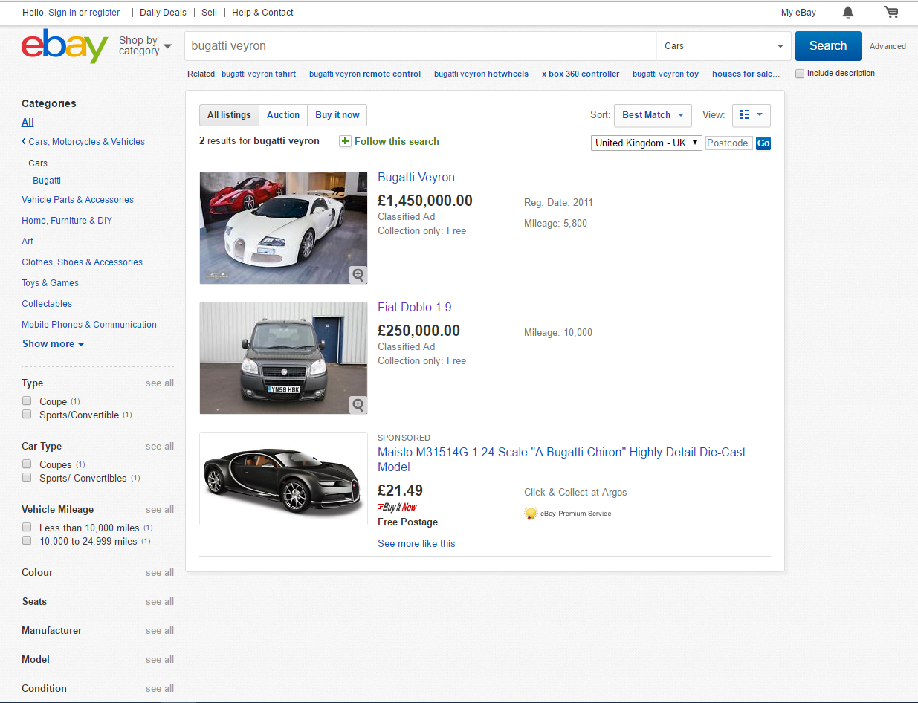
Task: Open the Bugatti Veyron listing title
Action: 416,177
